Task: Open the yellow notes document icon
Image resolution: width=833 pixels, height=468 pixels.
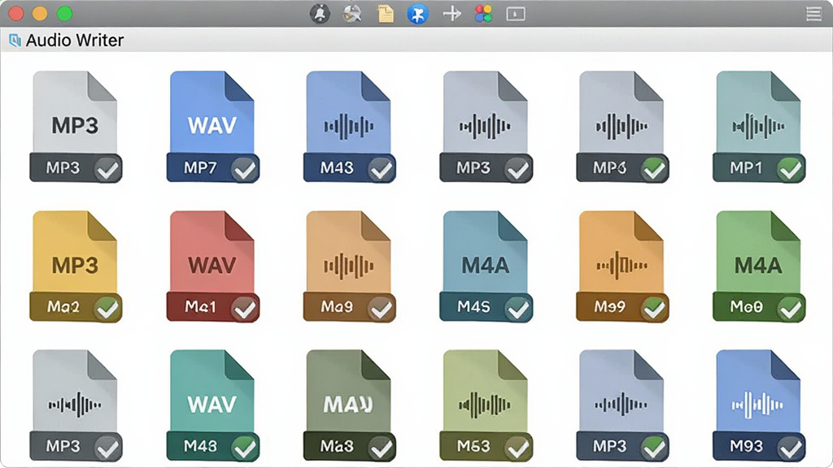Action: point(386,14)
